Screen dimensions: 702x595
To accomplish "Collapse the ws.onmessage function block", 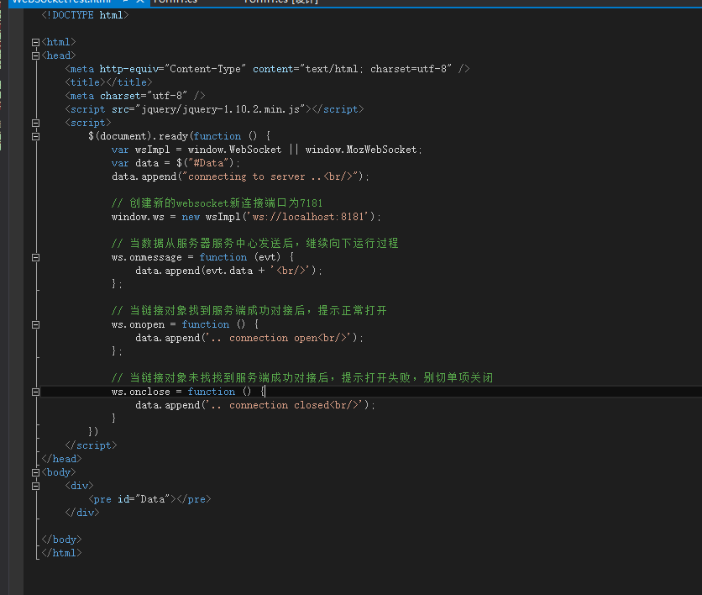I will click(x=34, y=257).
